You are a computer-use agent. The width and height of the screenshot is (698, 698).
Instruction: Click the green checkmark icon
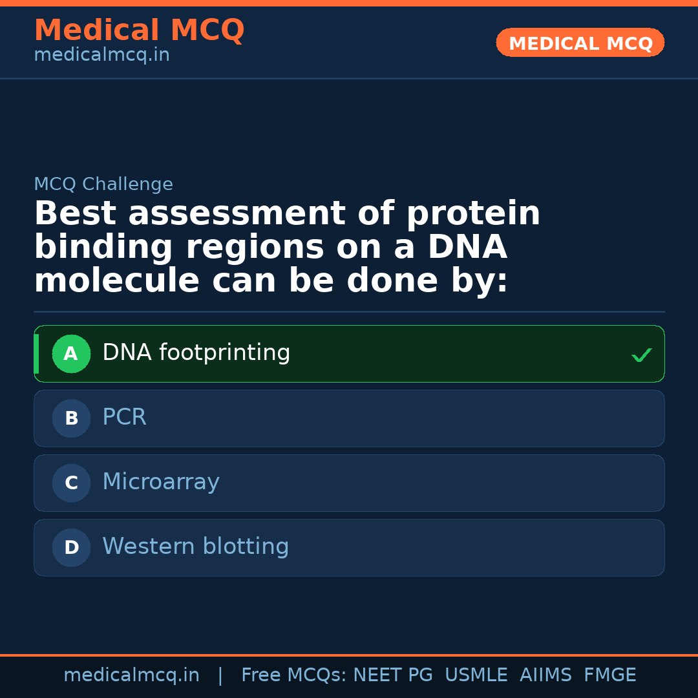[x=642, y=355]
